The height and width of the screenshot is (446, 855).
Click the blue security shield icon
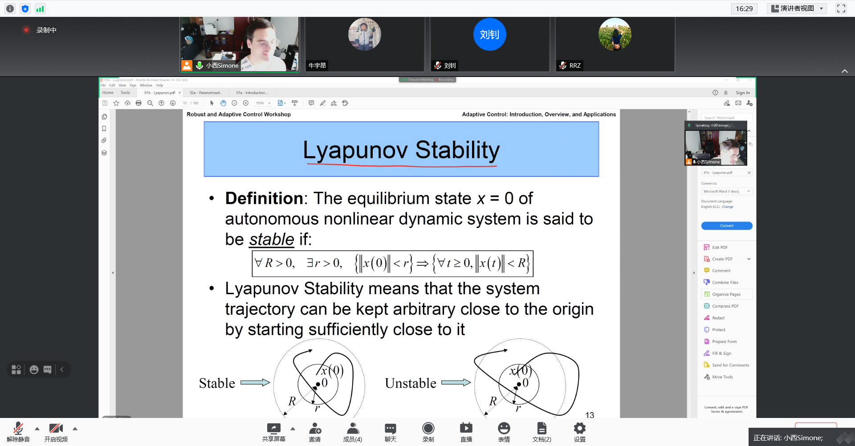coord(25,8)
